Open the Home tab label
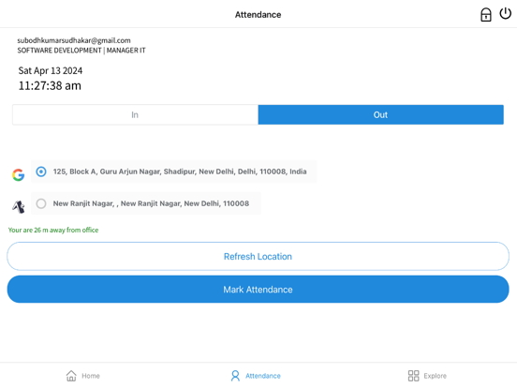The height and width of the screenshot is (388, 517). coord(91,376)
